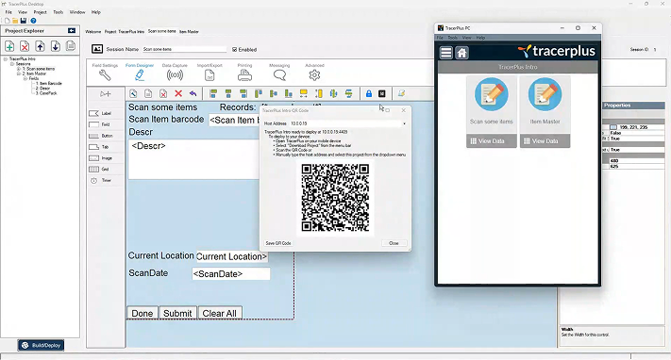Click the Clear All button on the form
Viewport: 671px width, 360px height.
220,314
